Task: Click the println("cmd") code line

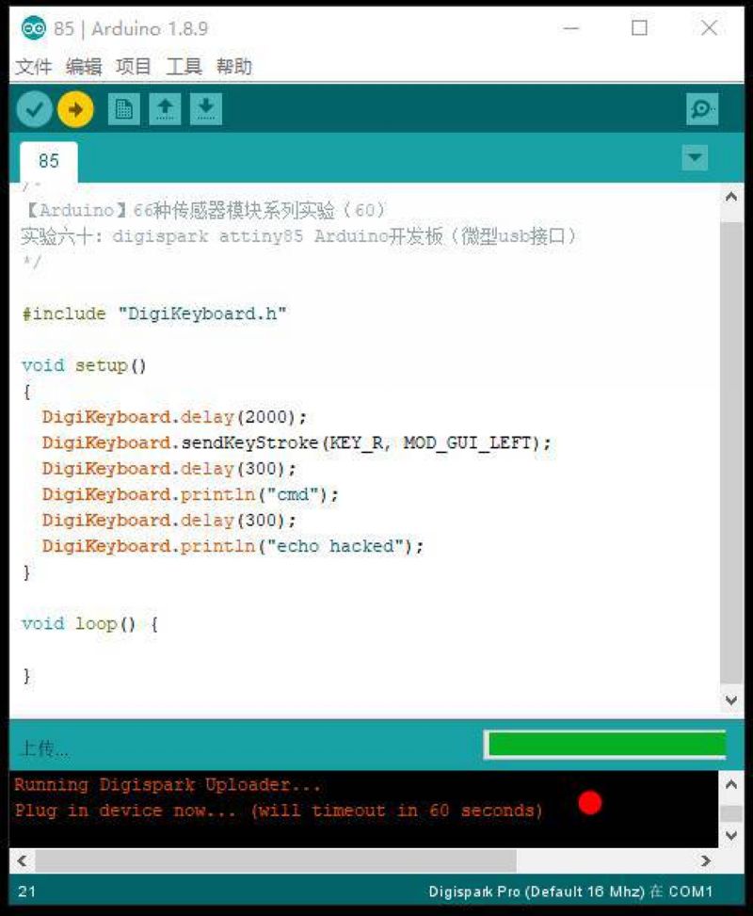Action: point(190,495)
